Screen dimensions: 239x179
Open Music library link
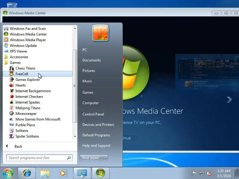pos(87,81)
